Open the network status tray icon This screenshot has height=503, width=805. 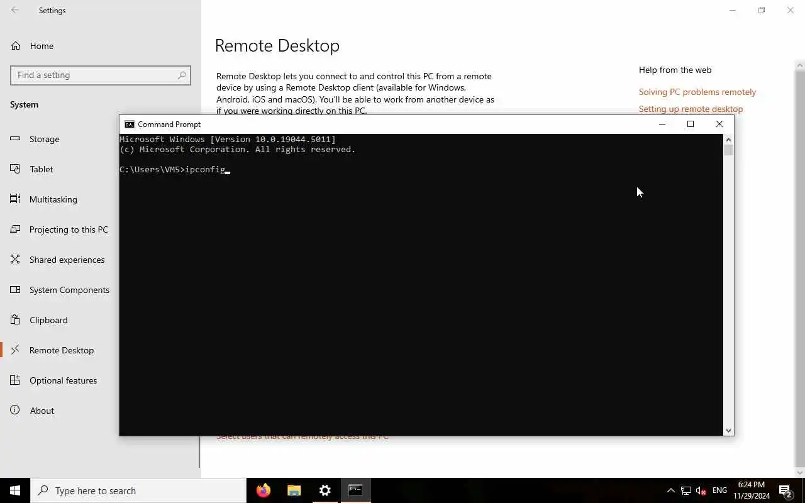686,490
